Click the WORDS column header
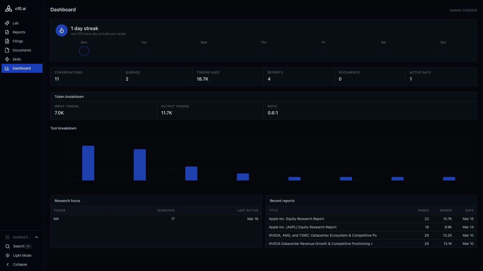This screenshot has height=271, width=483. click(x=446, y=210)
